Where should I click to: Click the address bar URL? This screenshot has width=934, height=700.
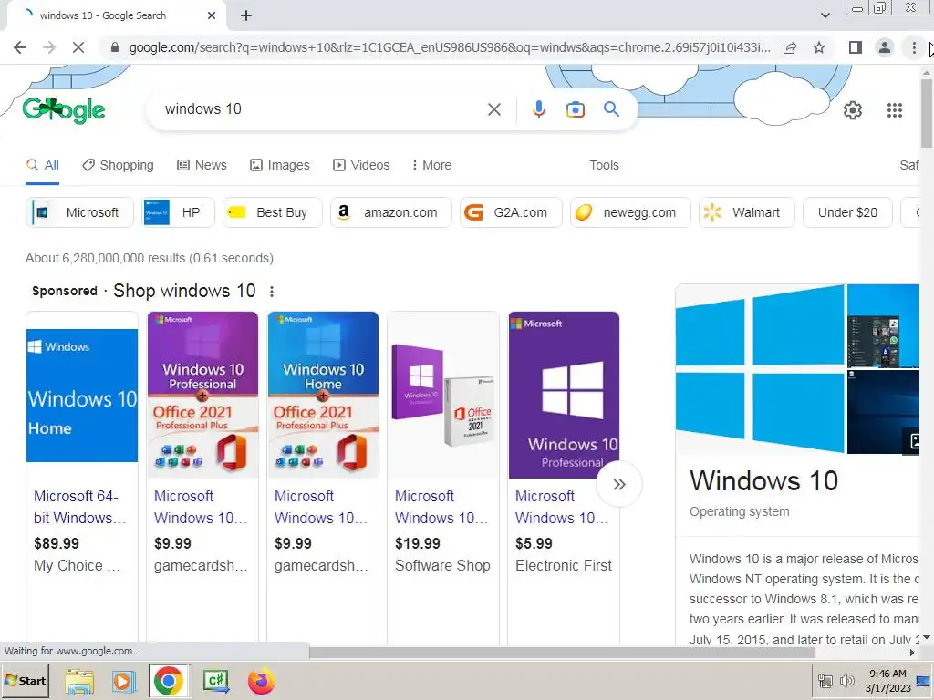[449, 47]
